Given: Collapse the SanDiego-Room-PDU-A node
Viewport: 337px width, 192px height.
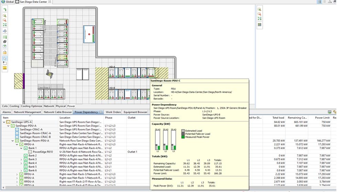Looking at the screenshot, I should [13, 141].
